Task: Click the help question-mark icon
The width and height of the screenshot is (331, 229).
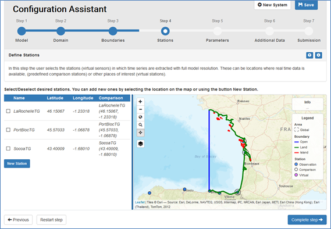Action: coord(309,55)
